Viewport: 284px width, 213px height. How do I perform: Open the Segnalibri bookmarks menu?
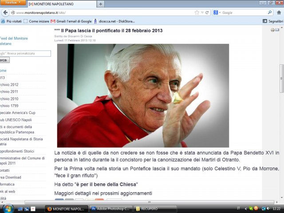coord(273,21)
